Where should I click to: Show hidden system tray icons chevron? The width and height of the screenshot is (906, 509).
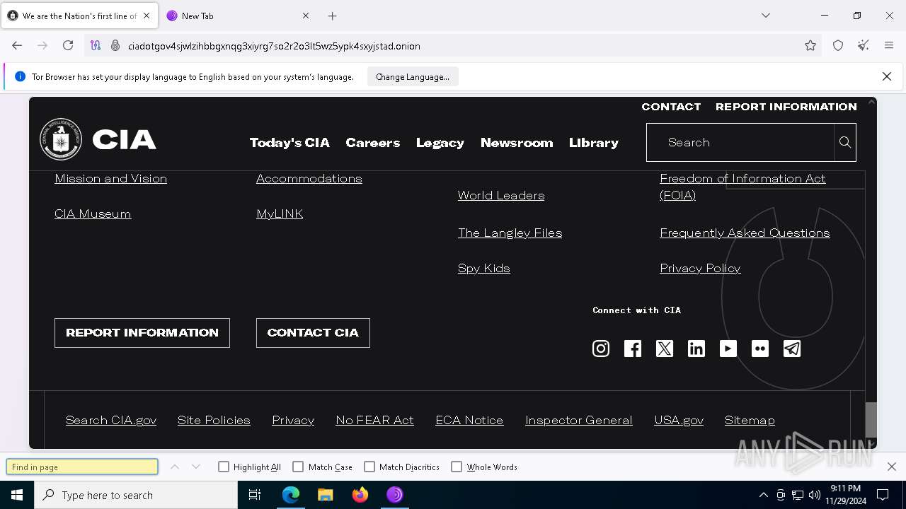click(763, 495)
